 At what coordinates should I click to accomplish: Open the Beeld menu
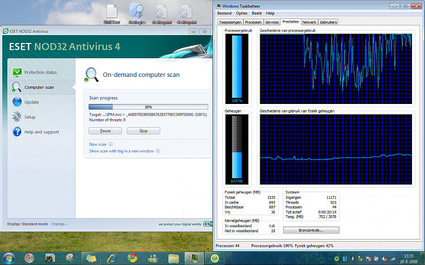coord(257,13)
